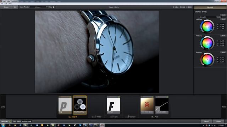Click the Highlight G value field
Viewport: 227px width, 127px height.
pos(222,27)
